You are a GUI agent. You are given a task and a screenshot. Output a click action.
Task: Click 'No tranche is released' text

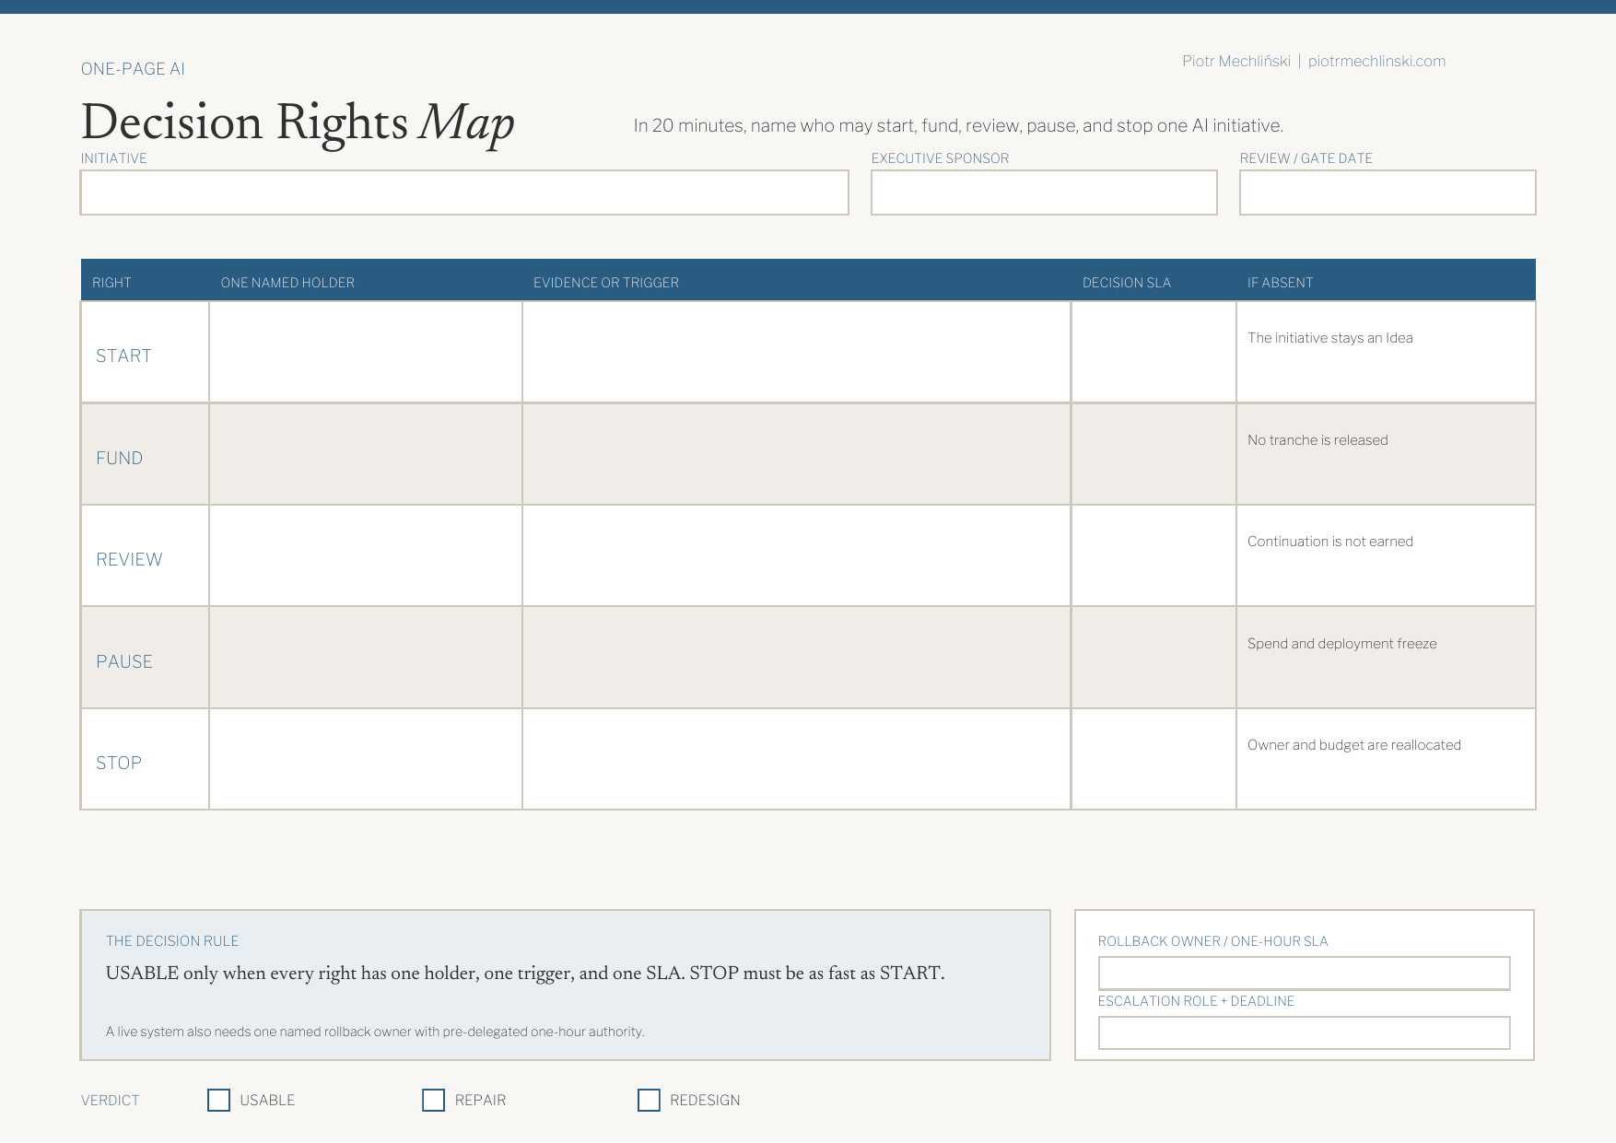tap(1317, 440)
